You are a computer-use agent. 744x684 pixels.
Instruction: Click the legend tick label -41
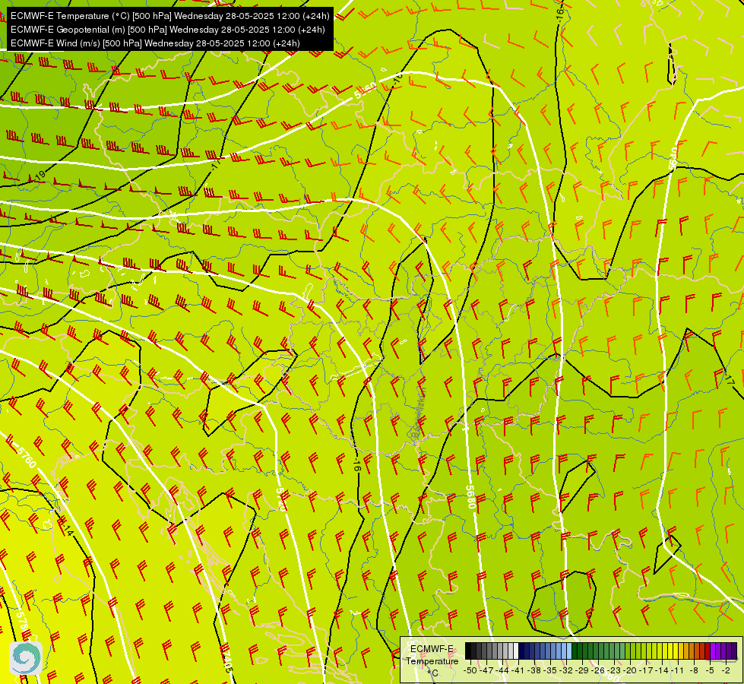click(x=518, y=670)
